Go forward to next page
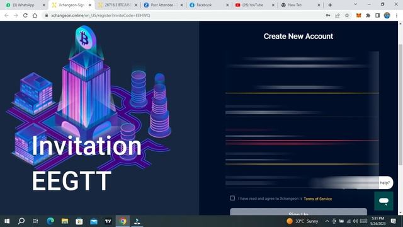 click(16, 15)
